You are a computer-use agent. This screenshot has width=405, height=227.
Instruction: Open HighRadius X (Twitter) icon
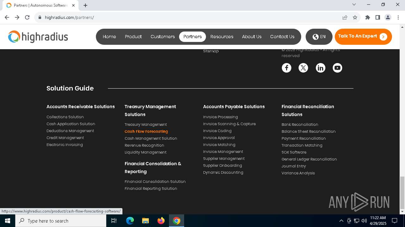point(303,68)
